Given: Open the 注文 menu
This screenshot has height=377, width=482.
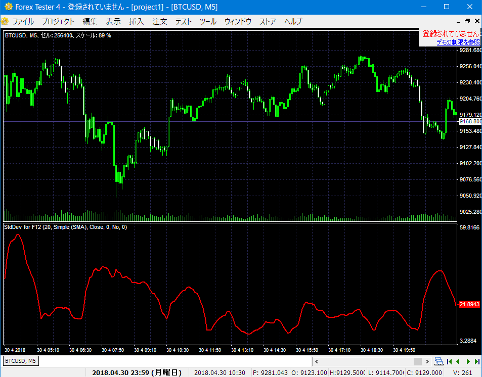Looking at the screenshot, I should (160, 22).
